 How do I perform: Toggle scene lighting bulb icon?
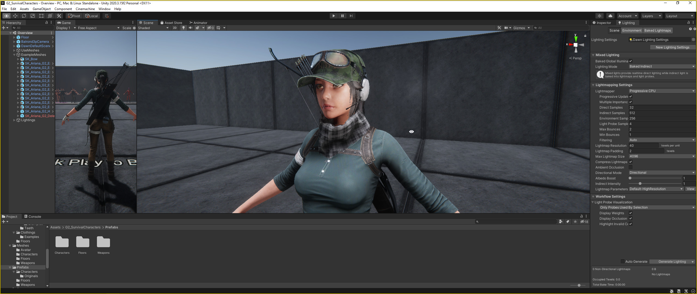pyautogui.click(x=184, y=28)
